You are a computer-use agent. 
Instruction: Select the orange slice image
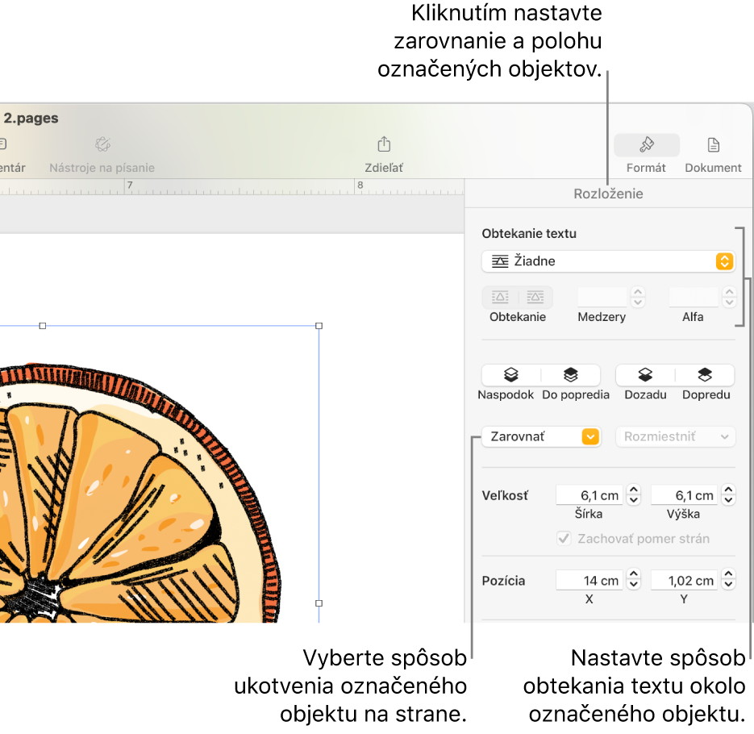pos(140,493)
